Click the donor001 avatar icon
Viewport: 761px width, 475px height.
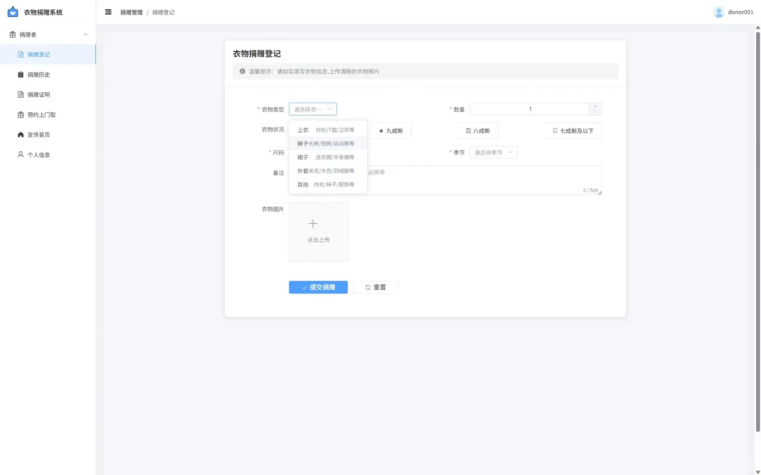click(x=719, y=12)
